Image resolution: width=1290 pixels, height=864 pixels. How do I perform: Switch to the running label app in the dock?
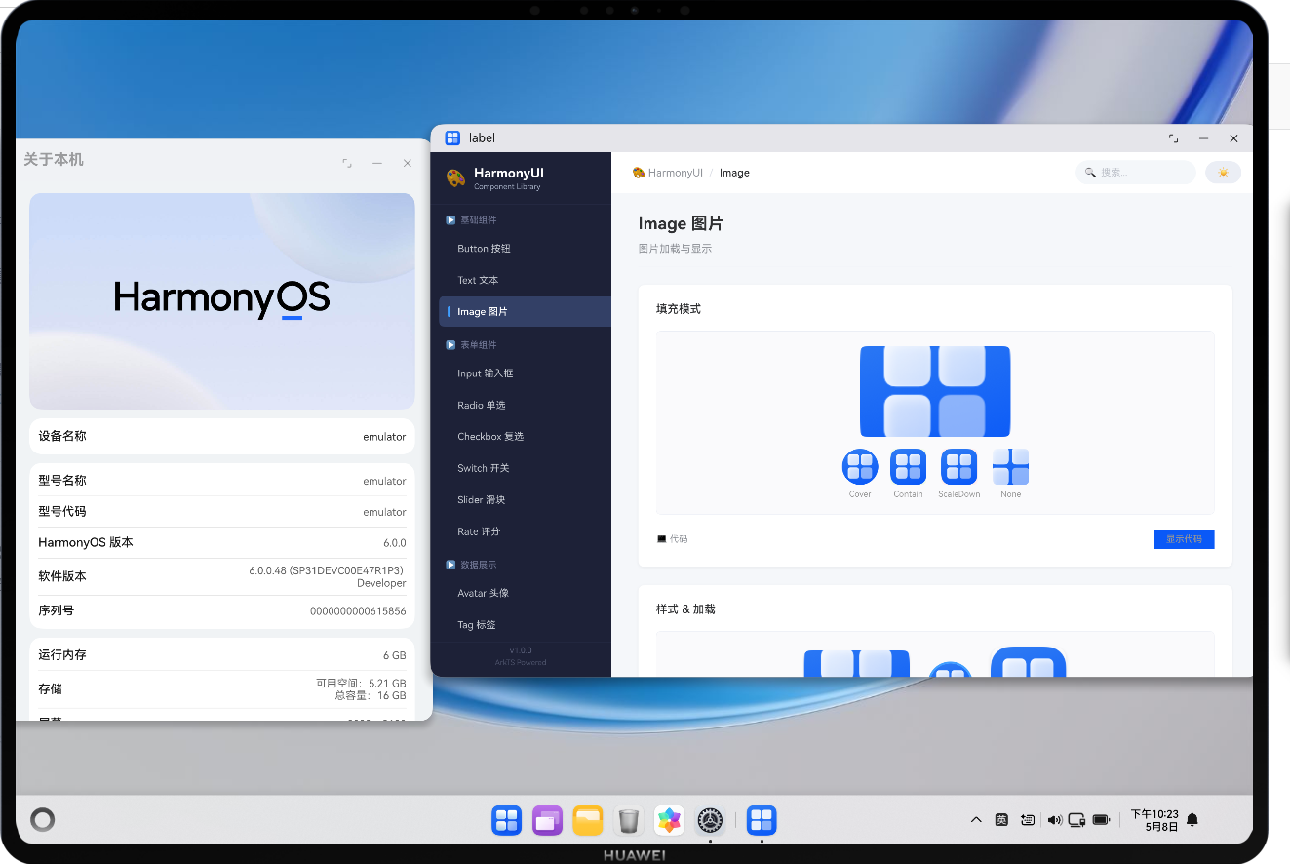pos(762,821)
